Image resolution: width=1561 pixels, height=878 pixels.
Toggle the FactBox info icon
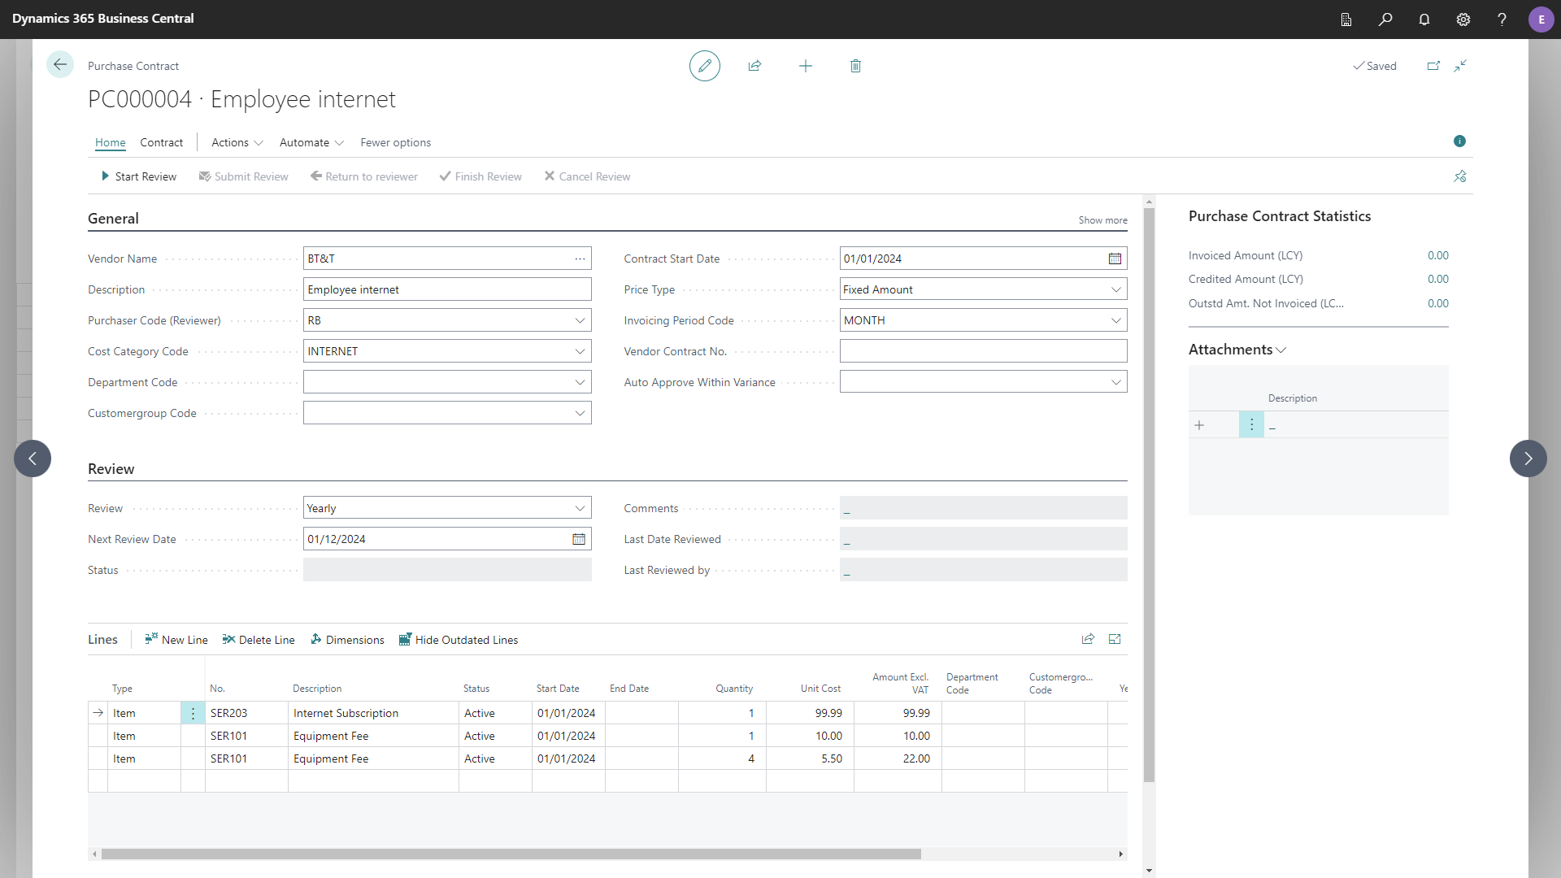point(1459,141)
